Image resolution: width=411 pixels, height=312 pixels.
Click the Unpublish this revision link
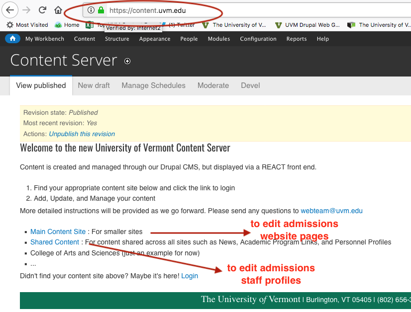pyautogui.click(x=82, y=134)
